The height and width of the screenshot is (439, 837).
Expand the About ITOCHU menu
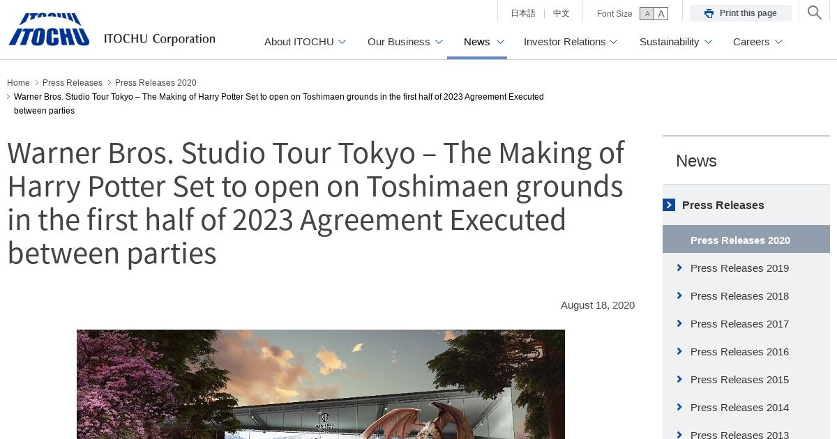pyautogui.click(x=305, y=42)
